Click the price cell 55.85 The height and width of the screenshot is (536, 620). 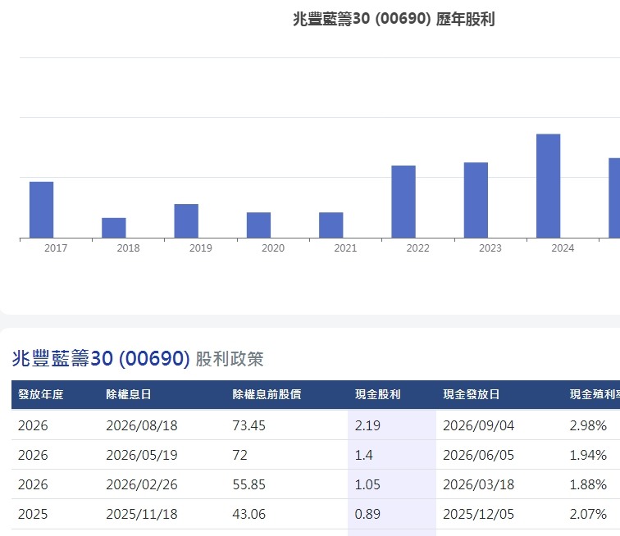248,484
